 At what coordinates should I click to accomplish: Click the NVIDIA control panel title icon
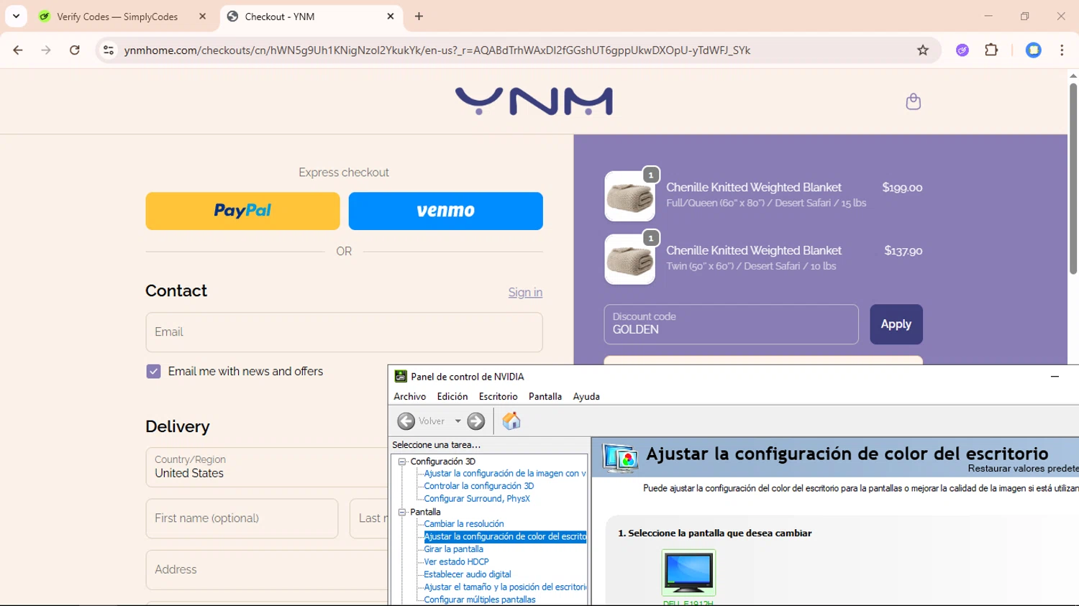coord(401,376)
